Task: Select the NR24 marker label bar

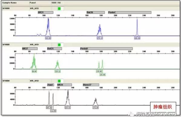Action: [64, 85]
